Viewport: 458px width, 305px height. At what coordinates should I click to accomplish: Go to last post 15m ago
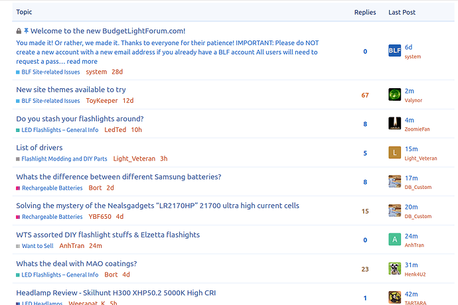[x=412, y=149]
